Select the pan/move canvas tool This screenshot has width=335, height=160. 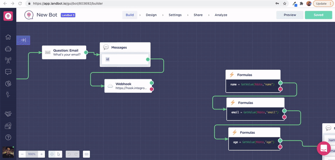(x=52, y=154)
